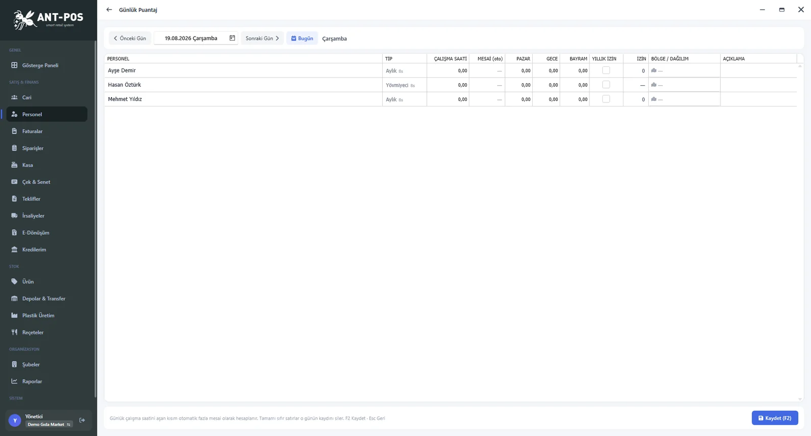Click the name Hasan Öztürk
Viewport: 811px width, 436px height.
124,85
